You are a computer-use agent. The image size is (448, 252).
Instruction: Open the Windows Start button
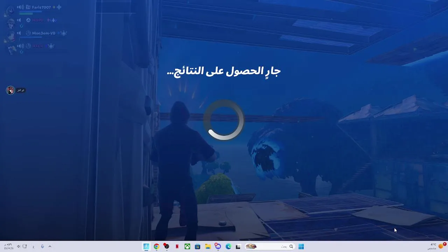[x=301, y=246]
